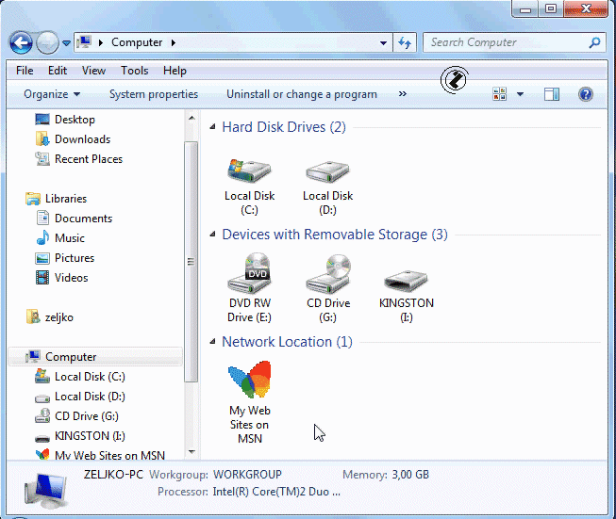Open the change view dropdown arrow
The height and width of the screenshot is (519, 616).
[x=520, y=94]
